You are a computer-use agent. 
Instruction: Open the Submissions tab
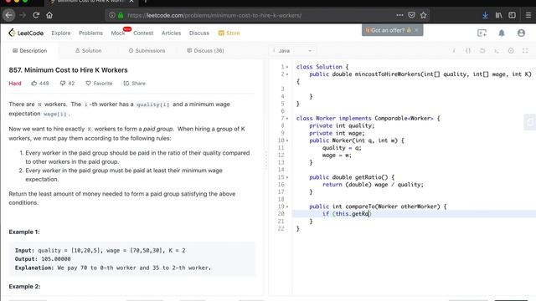[147, 50]
